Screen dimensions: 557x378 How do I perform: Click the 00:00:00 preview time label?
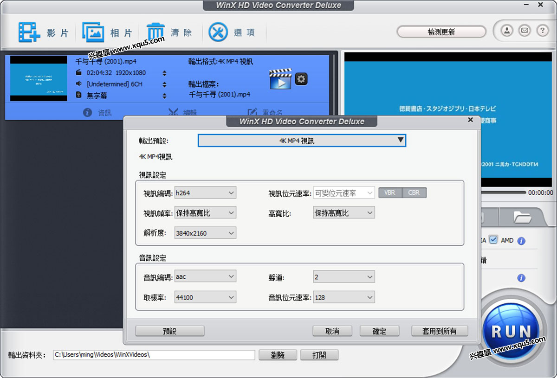[x=541, y=192]
